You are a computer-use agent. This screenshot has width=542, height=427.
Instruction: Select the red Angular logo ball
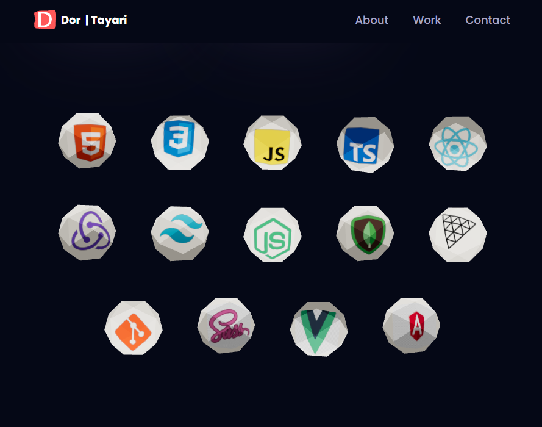(412, 325)
